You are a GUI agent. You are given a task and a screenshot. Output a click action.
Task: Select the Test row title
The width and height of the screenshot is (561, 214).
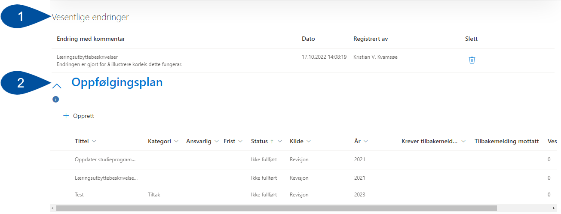tap(79, 195)
